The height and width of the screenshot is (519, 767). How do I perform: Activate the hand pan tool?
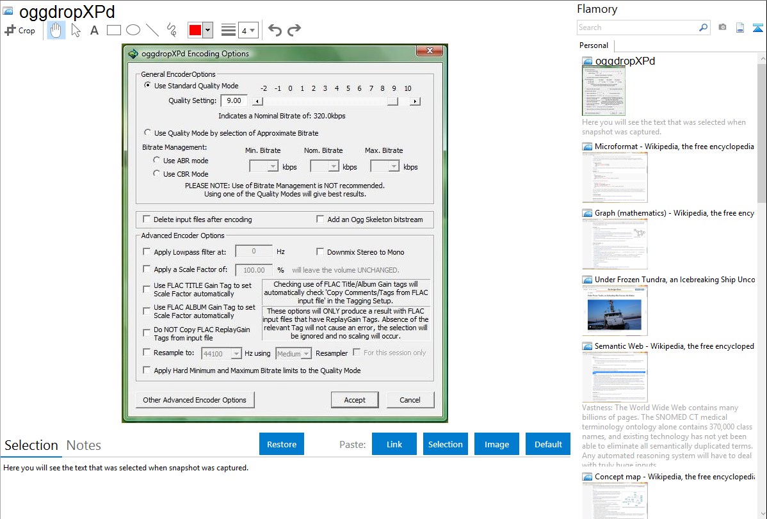(x=56, y=30)
